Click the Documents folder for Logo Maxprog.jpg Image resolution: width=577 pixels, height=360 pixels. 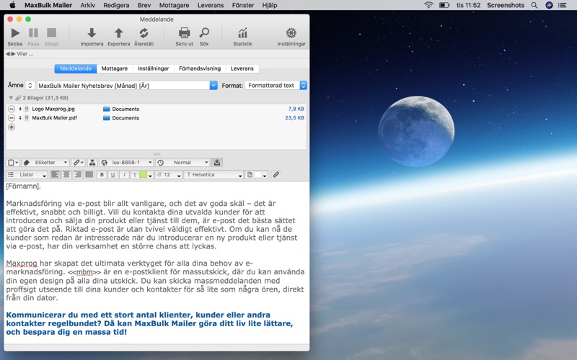(121, 109)
